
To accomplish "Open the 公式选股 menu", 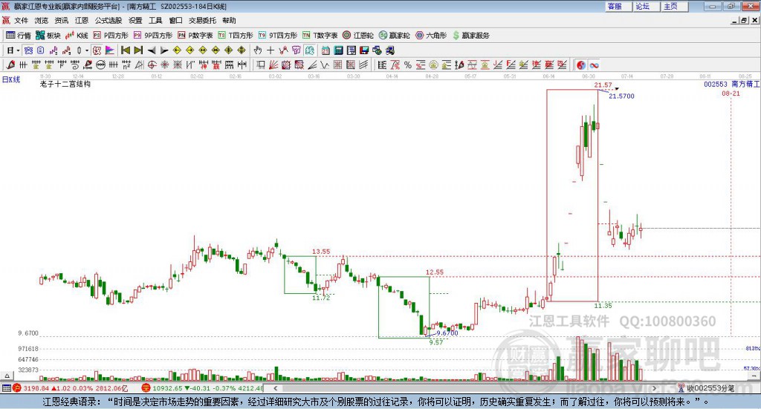I will [109, 20].
